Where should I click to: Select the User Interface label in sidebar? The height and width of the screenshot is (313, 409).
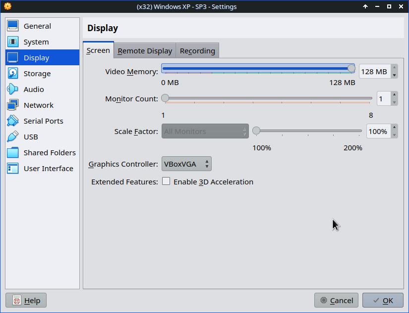tap(48, 168)
